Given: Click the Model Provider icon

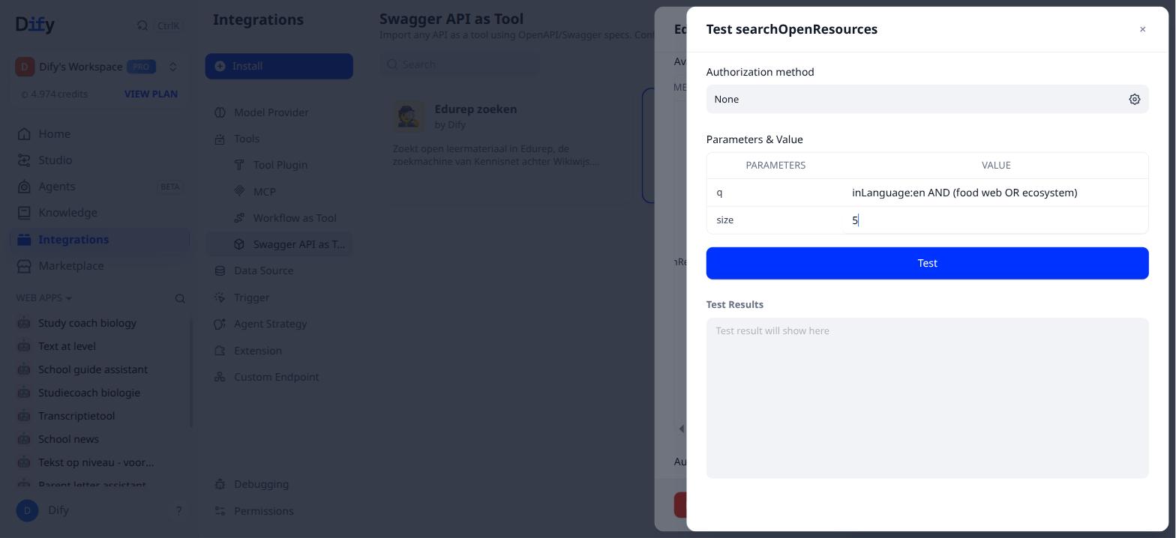Looking at the screenshot, I should 220,112.
